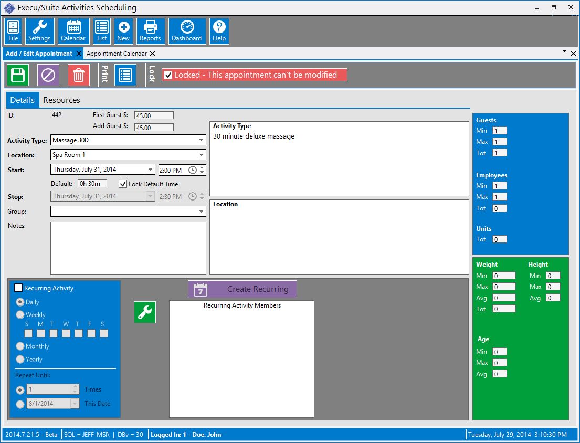Click the tab list dropdown arrow
This screenshot has width=580, height=443.
564,52
